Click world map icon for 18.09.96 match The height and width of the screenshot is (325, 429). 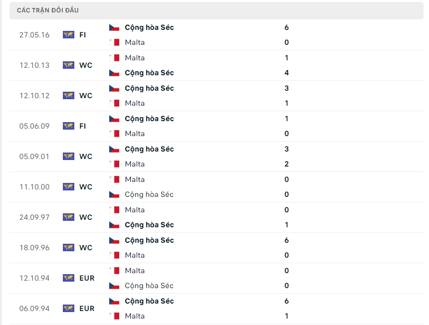(68, 248)
